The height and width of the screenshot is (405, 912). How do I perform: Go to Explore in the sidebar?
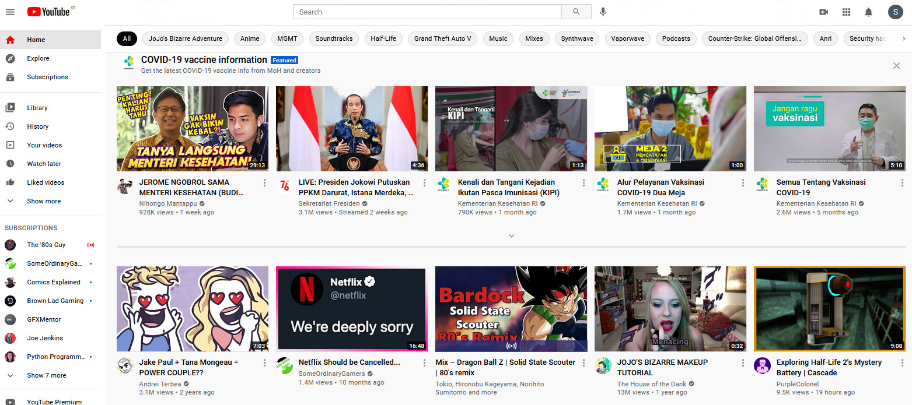pos(38,58)
